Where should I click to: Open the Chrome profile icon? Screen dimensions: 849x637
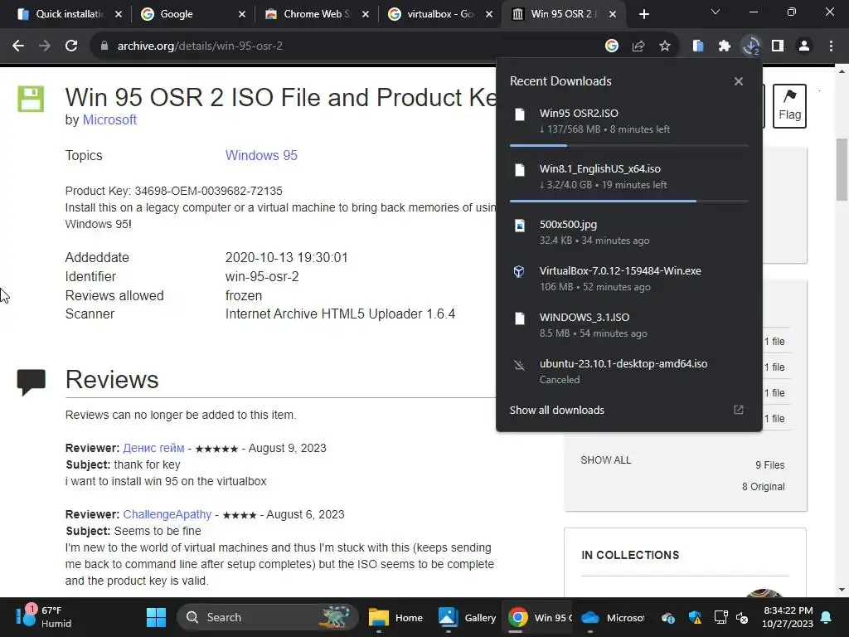tap(804, 46)
